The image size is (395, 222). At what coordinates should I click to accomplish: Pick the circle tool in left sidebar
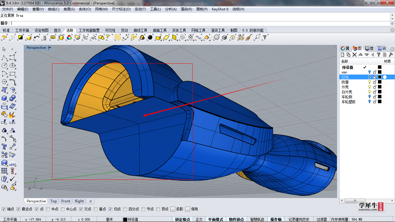pos(4,65)
